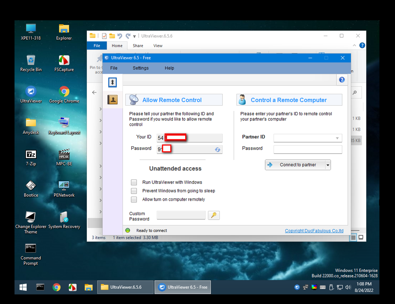Open the Windows Start button
This screenshot has width=395, height=304.
(x=23, y=287)
